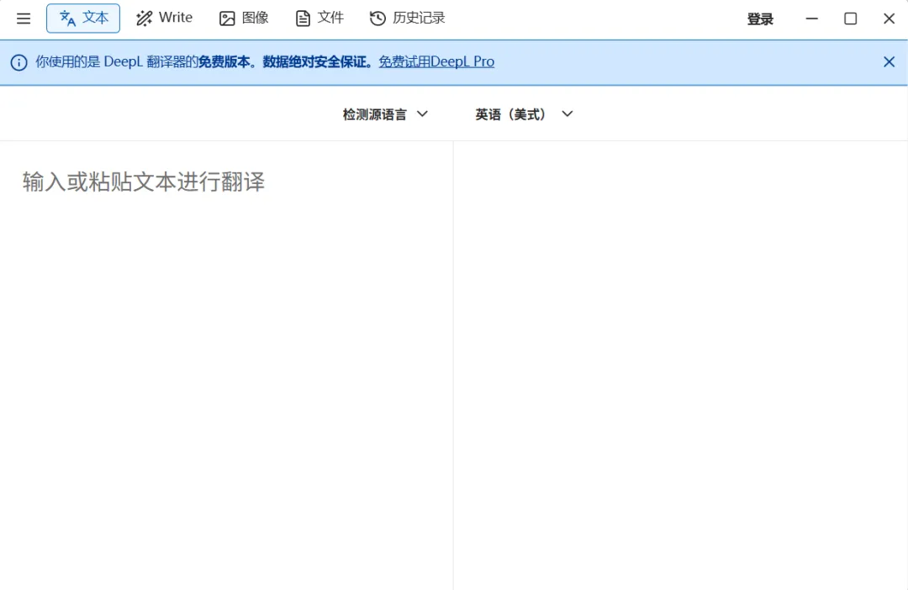The width and height of the screenshot is (908, 590).
Task: Click the info icon in the blue banner
Action: pyautogui.click(x=18, y=62)
